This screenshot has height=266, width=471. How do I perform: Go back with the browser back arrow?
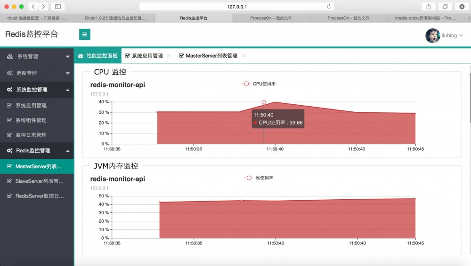pyautogui.click(x=33, y=7)
